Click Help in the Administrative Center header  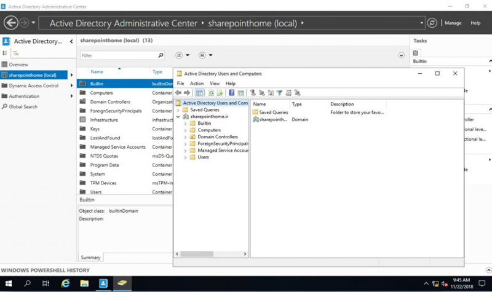click(475, 23)
